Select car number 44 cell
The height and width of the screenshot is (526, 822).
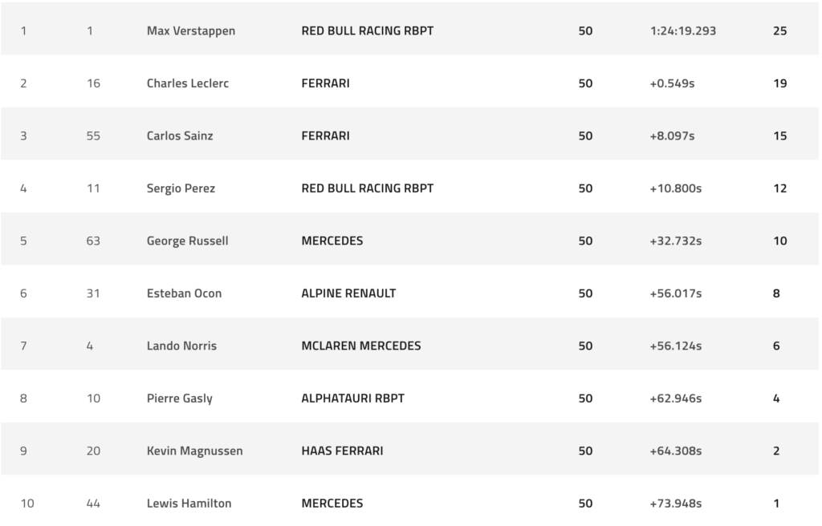click(93, 504)
